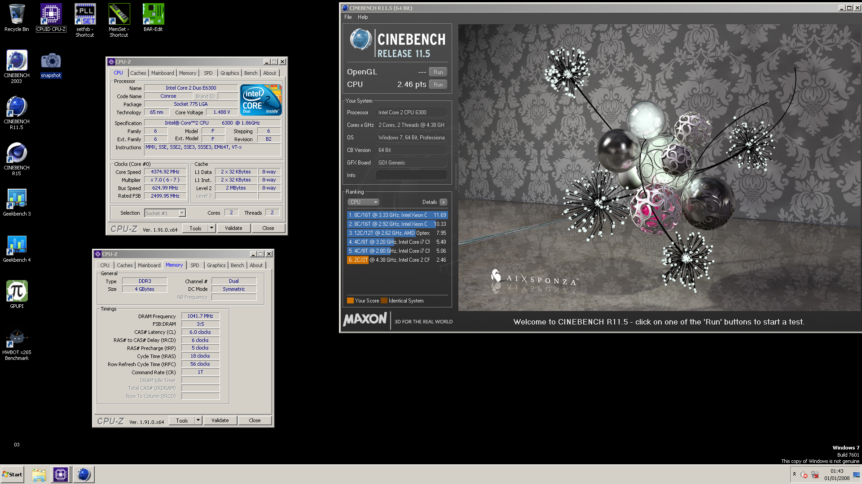This screenshot has height=484, width=862.
Task: Click Validate in lower CPU-Z window
Action: click(x=220, y=420)
